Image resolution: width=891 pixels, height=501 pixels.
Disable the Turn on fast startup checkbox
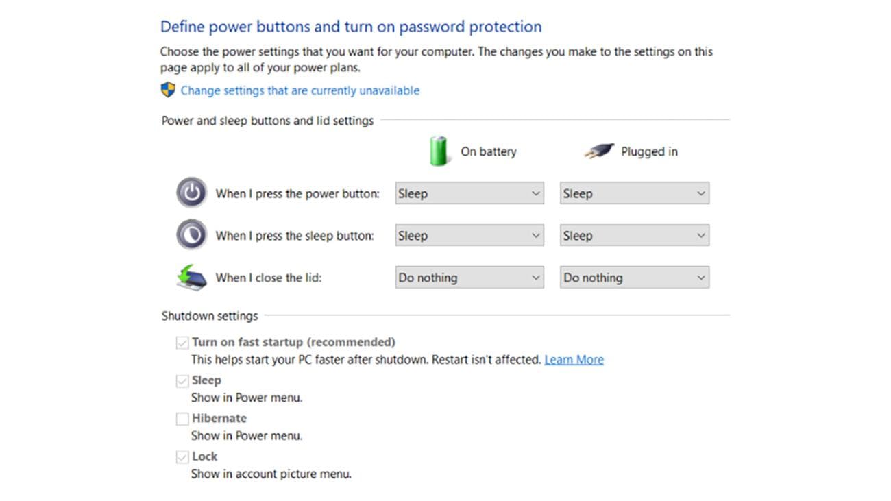(182, 342)
